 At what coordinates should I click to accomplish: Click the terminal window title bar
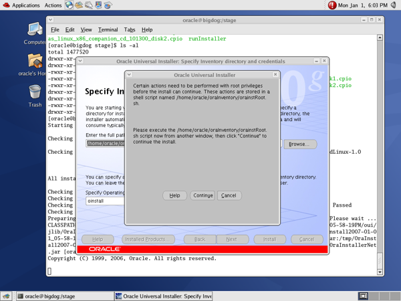[x=209, y=20]
